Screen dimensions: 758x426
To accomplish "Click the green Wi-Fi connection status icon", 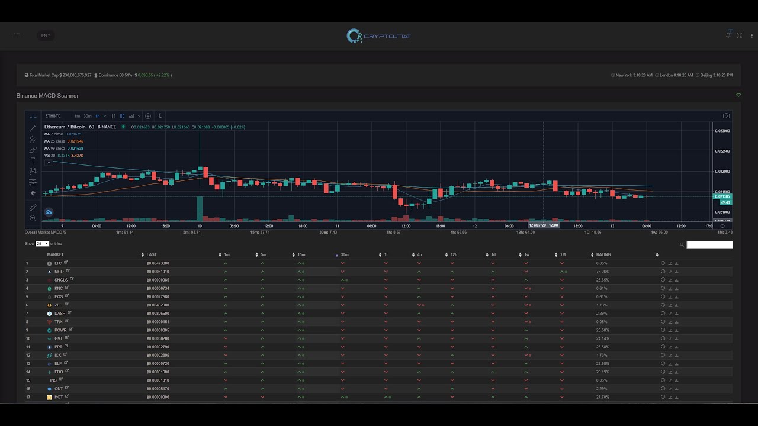I will (x=738, y=95).
